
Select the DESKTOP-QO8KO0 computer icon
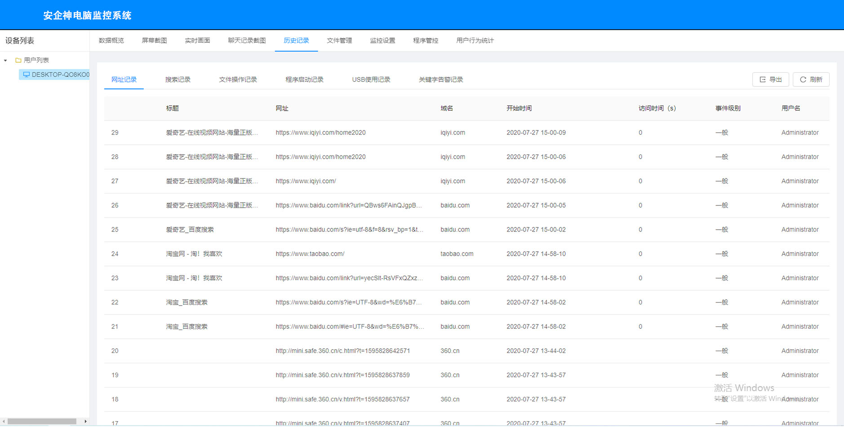coord(26,75)
